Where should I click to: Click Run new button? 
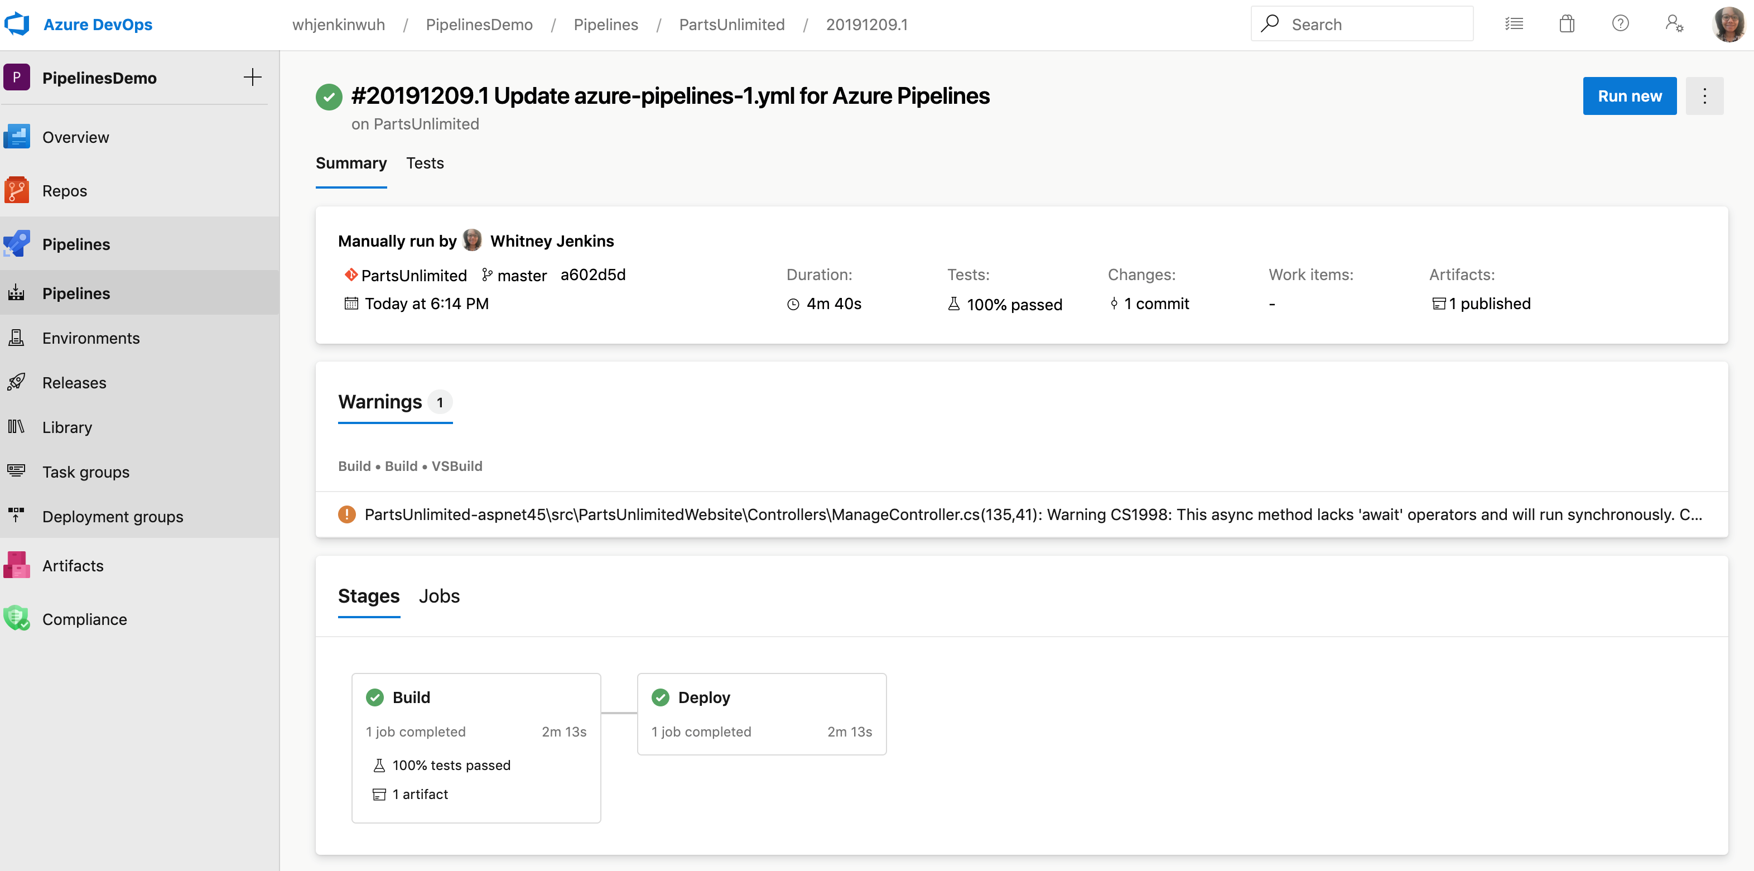(1630, 96)
